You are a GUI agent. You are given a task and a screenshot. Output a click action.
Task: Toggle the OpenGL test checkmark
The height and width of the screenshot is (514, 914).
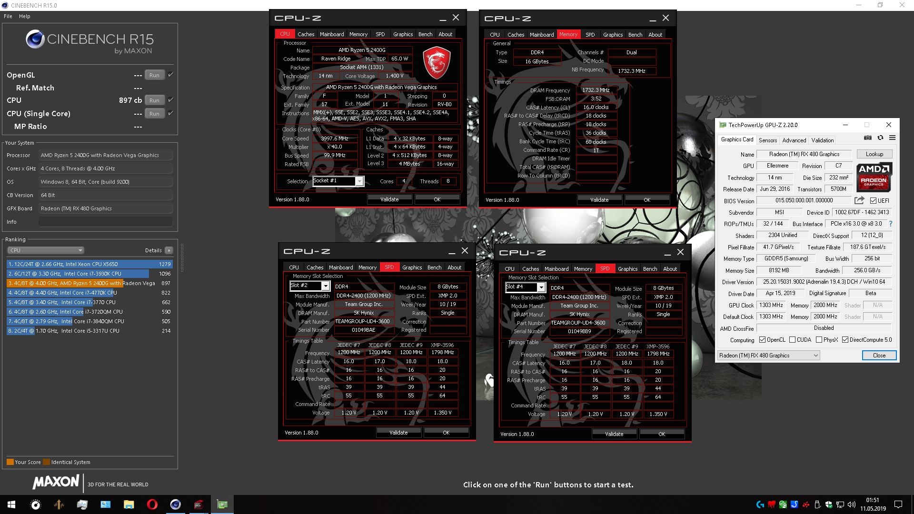(x=170, y=75)
